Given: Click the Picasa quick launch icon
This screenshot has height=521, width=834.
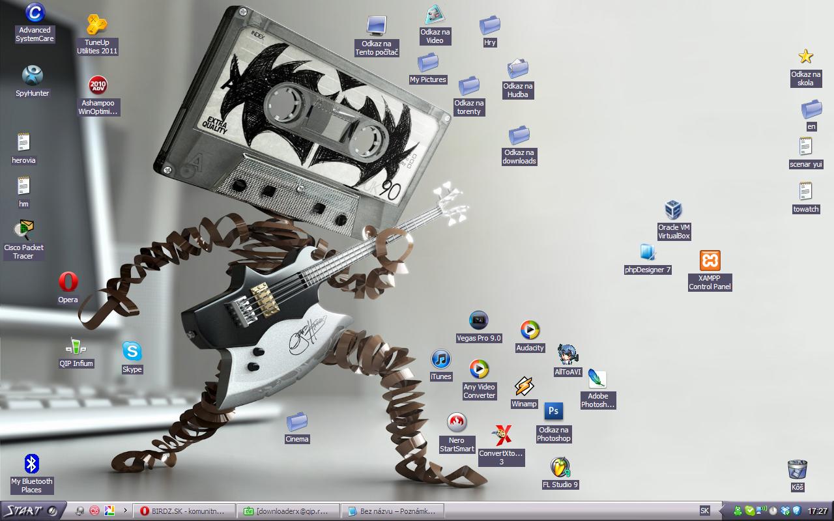Looking at the screenshot, I should point(109,511).
